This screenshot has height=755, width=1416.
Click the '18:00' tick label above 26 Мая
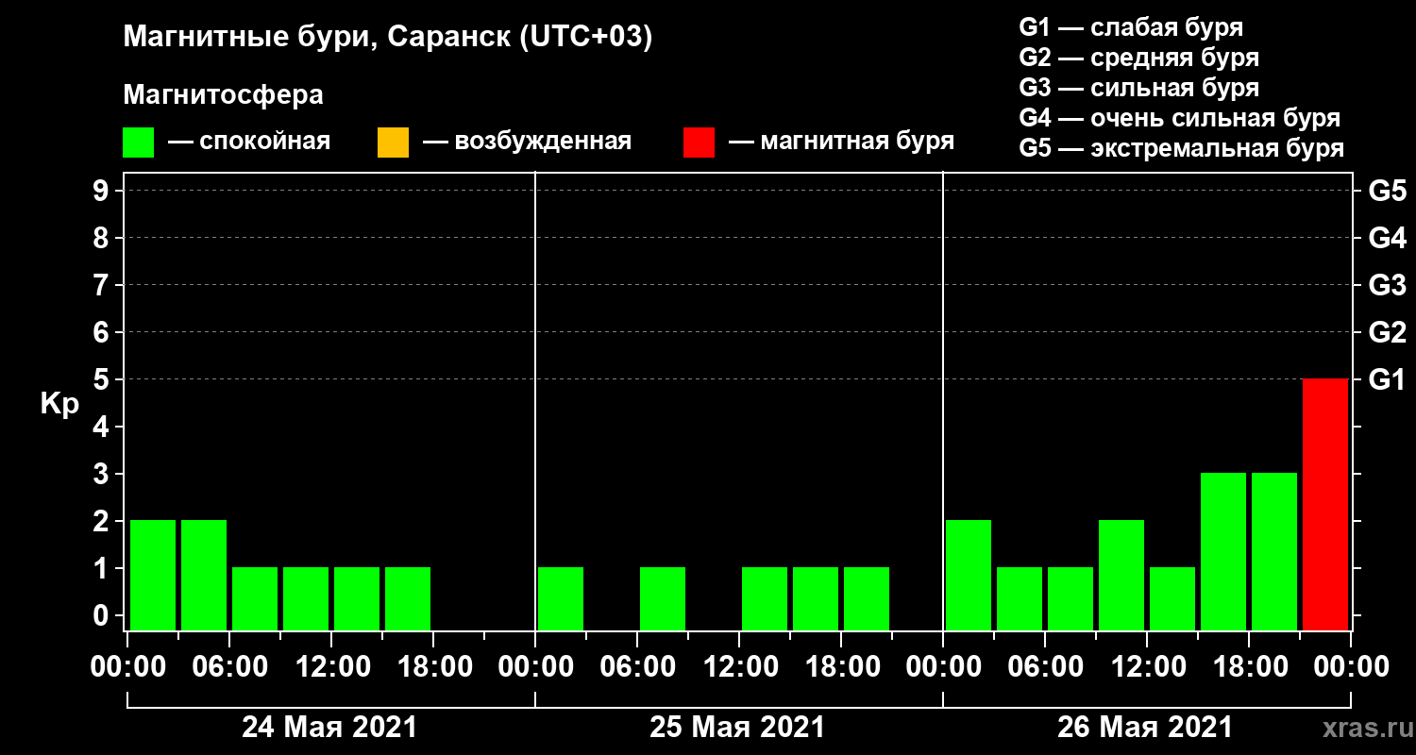tap(1249, 667)
